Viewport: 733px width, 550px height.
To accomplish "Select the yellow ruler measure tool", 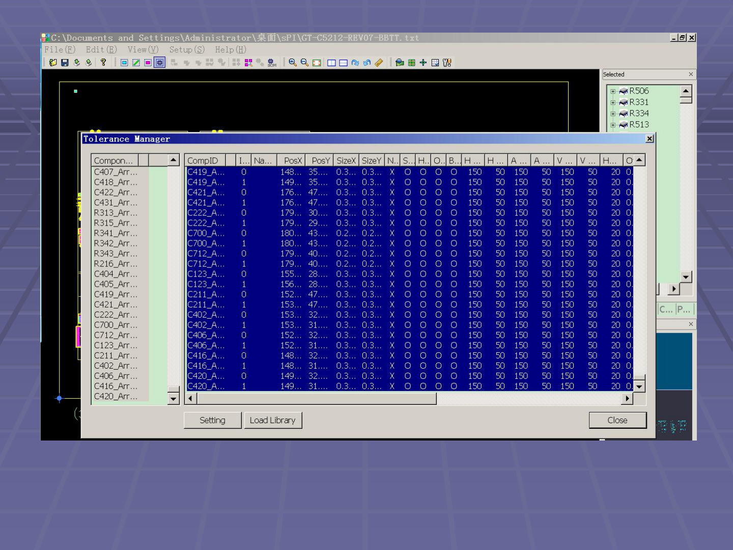I will (x=379, y=63).
